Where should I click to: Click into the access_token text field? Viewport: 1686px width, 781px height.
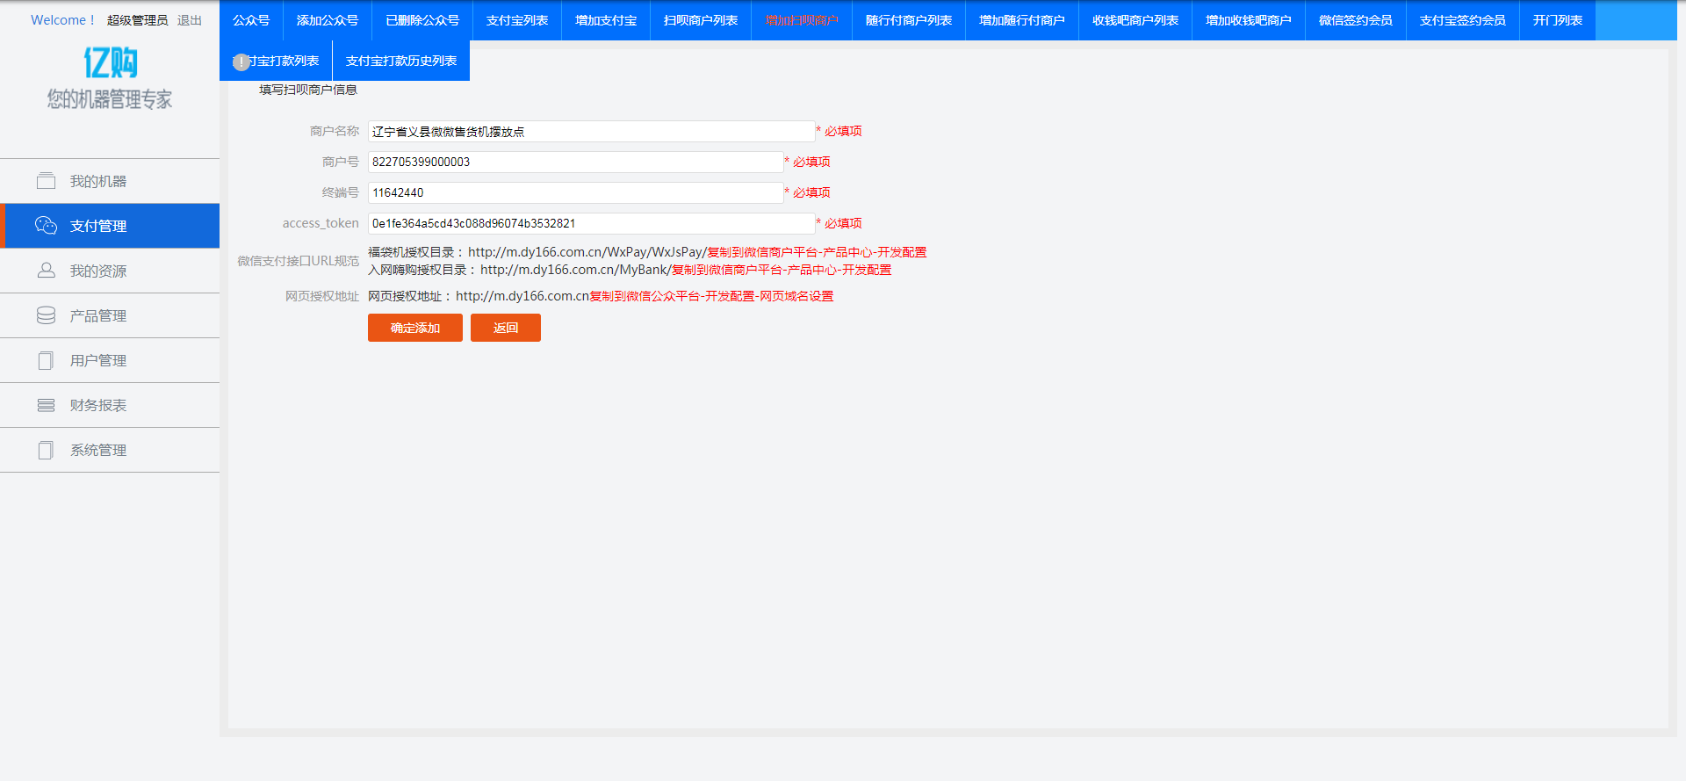pos(590,224)
